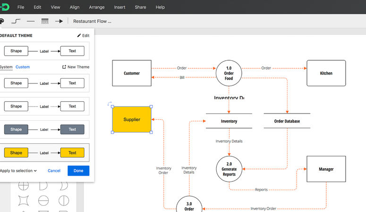Click the blue Done button

[x=78, y=171]
